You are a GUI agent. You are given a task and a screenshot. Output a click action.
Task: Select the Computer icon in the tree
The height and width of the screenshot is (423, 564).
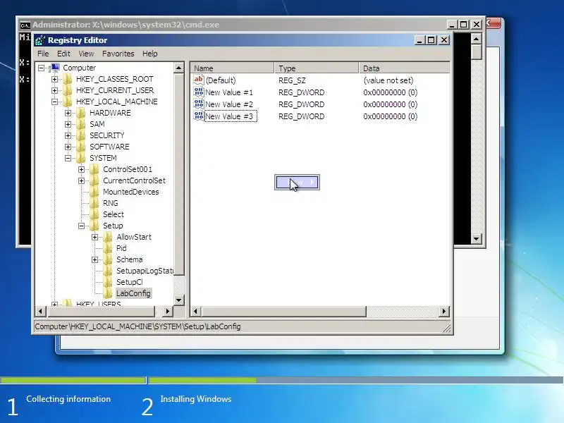coord(55,68)
